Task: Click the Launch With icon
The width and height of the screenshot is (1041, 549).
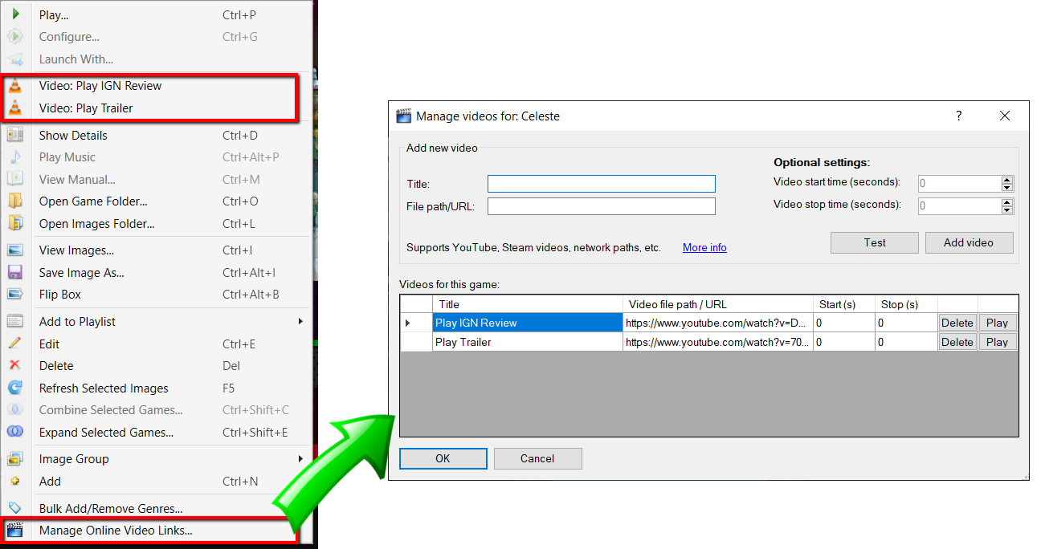Action: (x=15, y=59)
